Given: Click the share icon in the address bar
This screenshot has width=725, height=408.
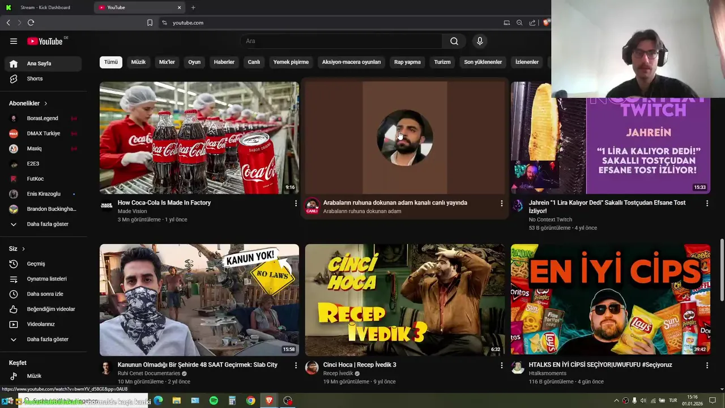Looking at the screenshot, I should point(532,23).
